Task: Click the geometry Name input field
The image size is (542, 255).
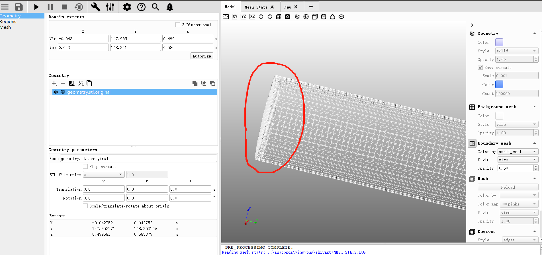Action: tap(138, 159)
